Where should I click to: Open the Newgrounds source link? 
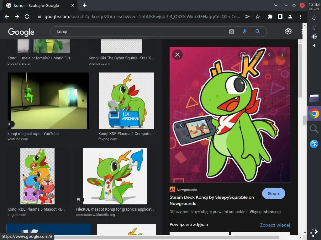point(183,190)
